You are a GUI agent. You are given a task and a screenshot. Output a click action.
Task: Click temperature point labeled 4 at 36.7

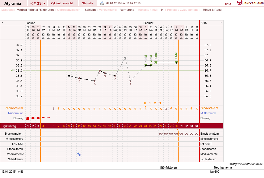(100, 71)
